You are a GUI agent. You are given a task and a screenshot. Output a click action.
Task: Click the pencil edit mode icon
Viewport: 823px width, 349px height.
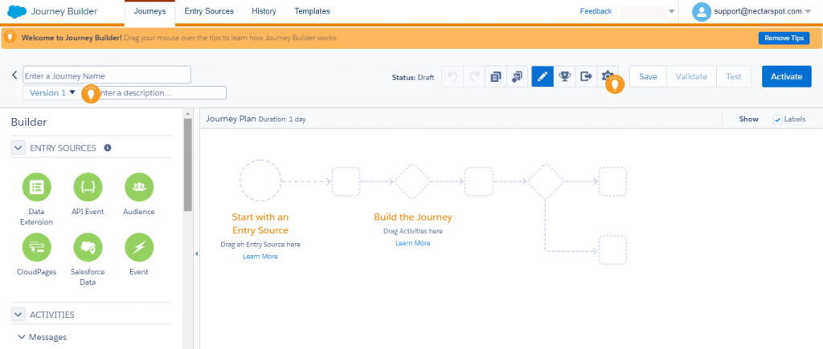[543, 76]
